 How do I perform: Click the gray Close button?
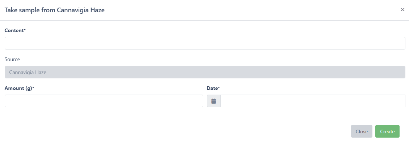point(361,131)
